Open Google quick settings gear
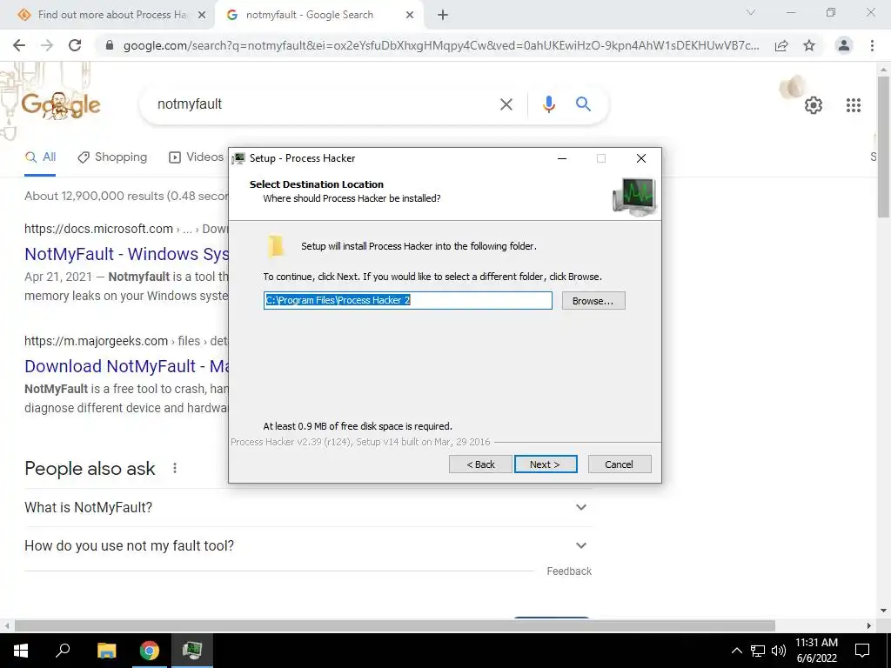 (x=814, y=105)
